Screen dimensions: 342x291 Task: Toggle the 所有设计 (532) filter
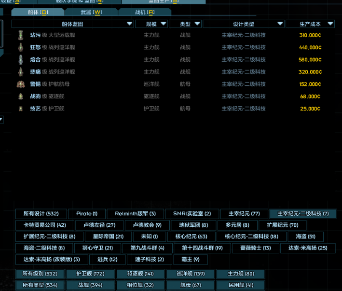41,214
